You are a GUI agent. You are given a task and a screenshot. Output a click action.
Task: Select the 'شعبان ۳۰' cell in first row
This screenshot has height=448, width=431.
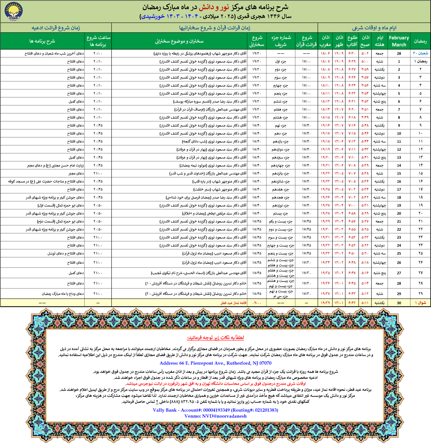pos(421,53)
